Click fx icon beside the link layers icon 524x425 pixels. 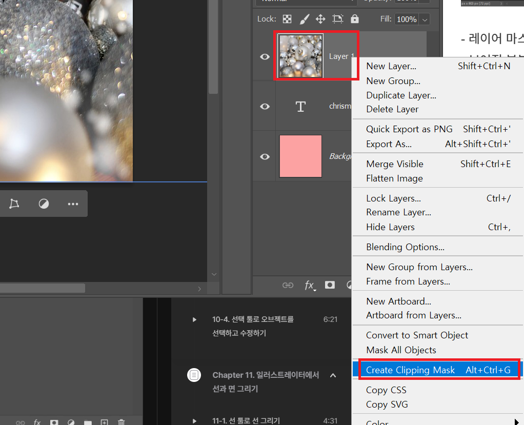pyautogui.click(x=310, y=286)
